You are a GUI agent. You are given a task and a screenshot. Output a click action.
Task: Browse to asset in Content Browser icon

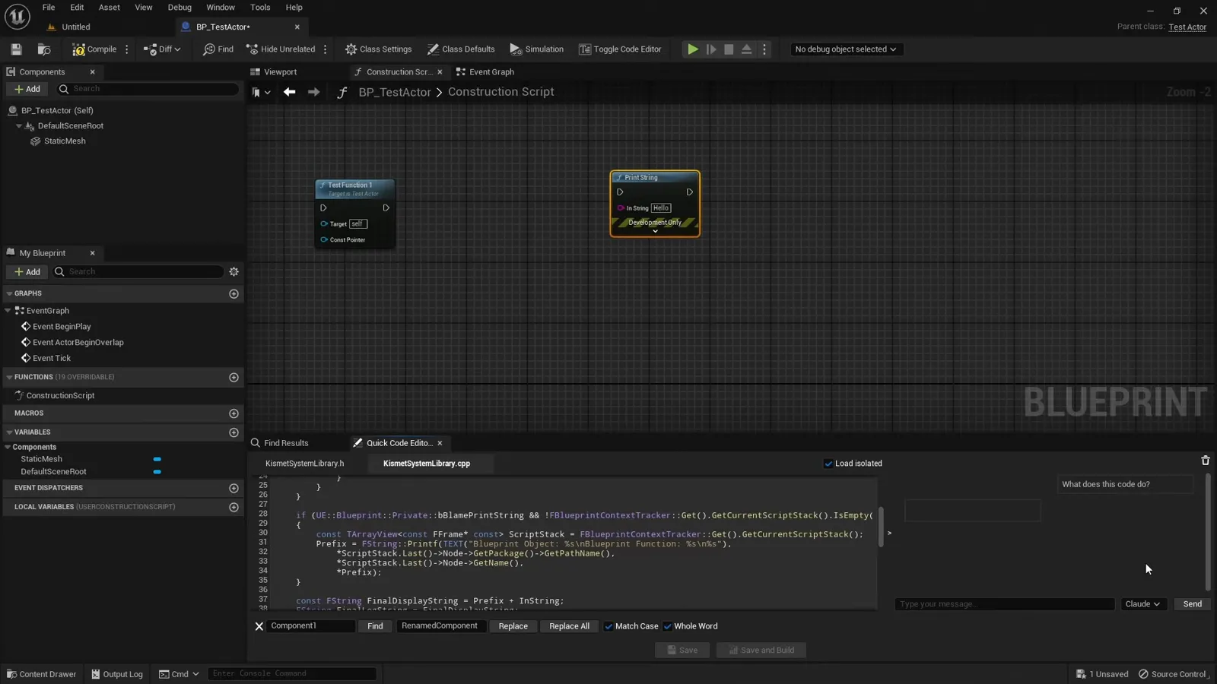pyautogui.click(x=44, y=49)
